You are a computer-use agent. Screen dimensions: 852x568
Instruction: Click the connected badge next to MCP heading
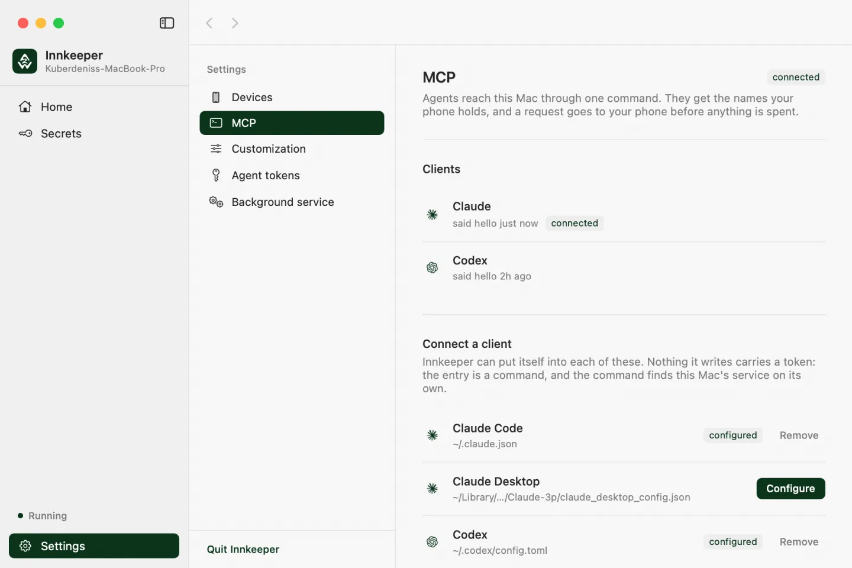click(x=796, y=78)
